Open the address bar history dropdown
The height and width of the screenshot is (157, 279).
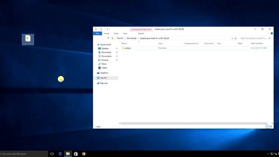(232, 38)
